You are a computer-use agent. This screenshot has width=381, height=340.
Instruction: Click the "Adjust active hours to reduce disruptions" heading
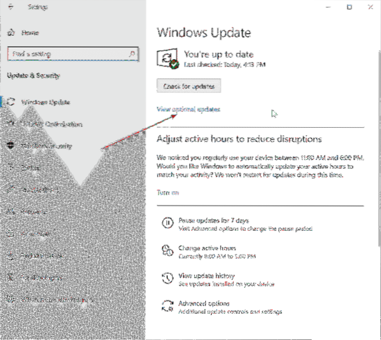click(x=239, y=139)
